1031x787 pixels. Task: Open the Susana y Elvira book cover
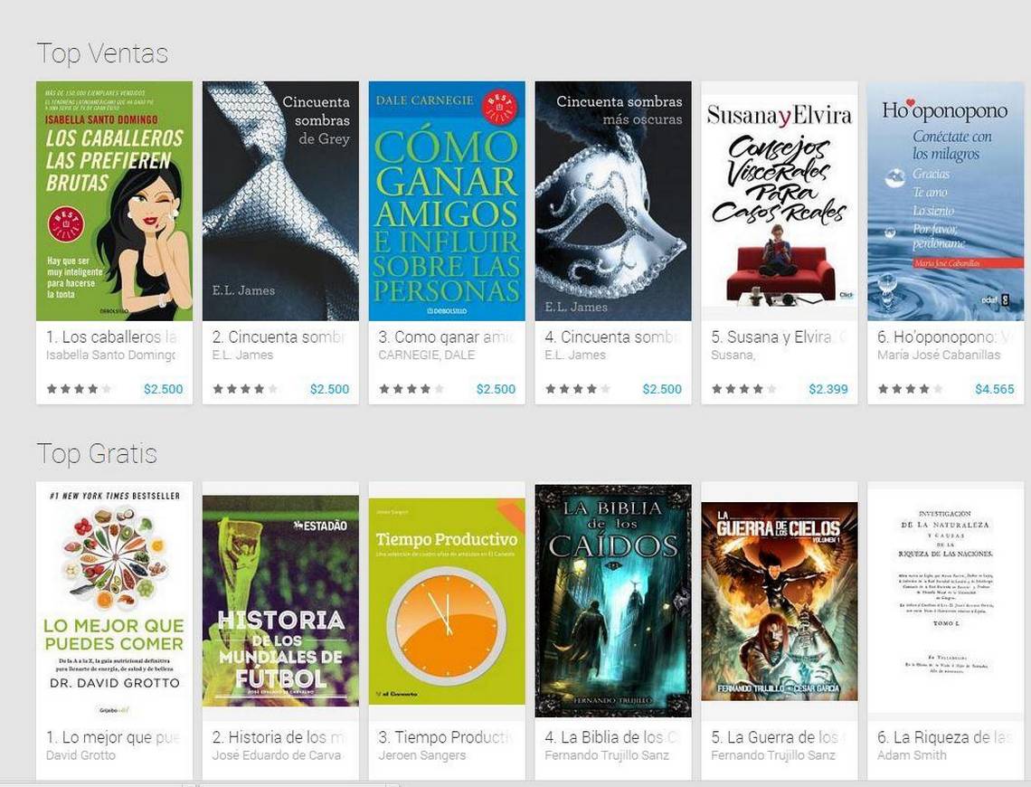tap(780, 201)
